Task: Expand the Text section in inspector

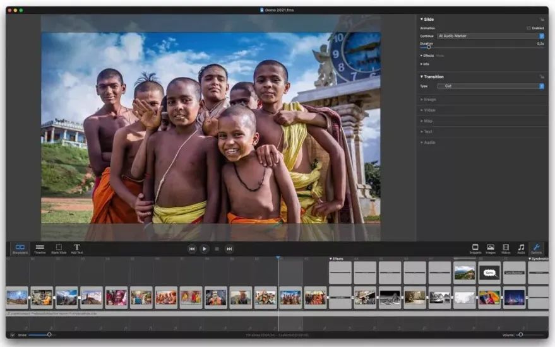Action: pyautogui.click(x=422, y=132)
